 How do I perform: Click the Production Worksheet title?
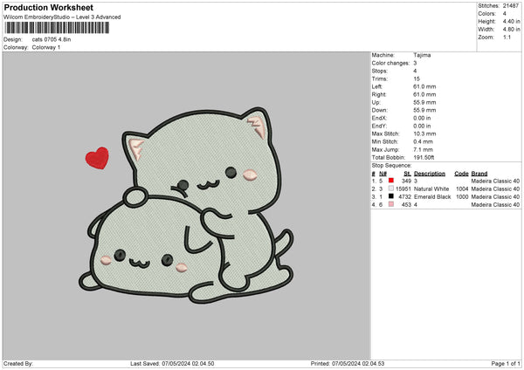coord(49,8)
